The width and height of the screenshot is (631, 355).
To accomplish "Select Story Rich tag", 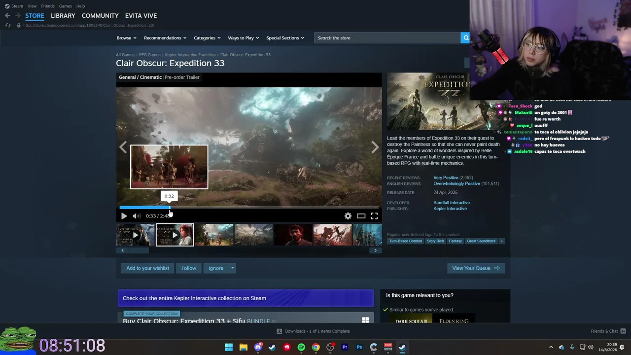I will (435, 241).
